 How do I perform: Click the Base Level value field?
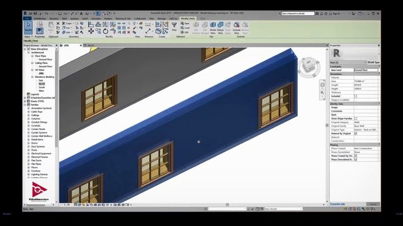point(366,70)
